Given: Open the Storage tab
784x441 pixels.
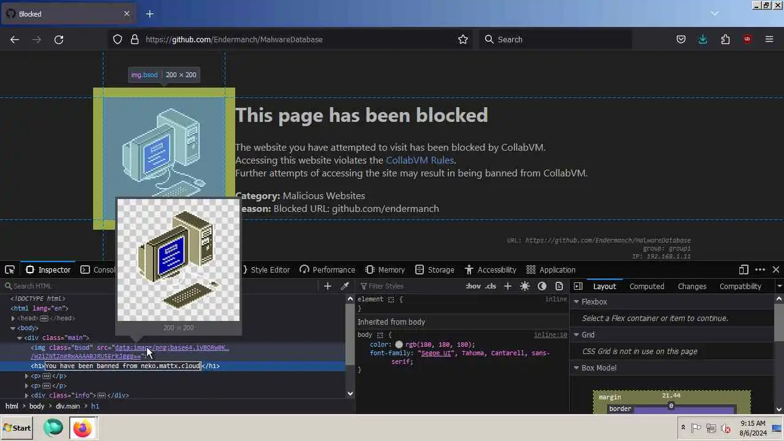Looking at the screenshot, I should pos(435,269).
